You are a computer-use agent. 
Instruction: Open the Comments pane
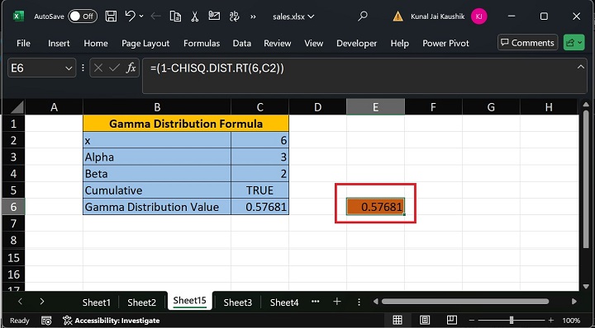click(528, 43)
